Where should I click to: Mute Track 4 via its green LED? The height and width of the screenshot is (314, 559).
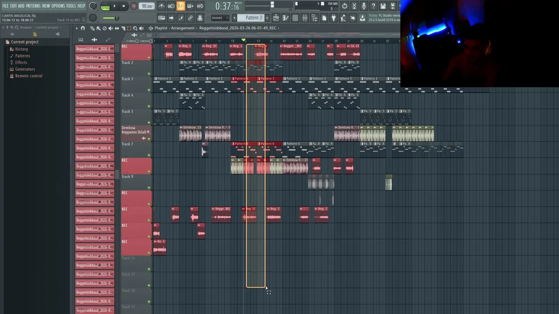[149, 106]
